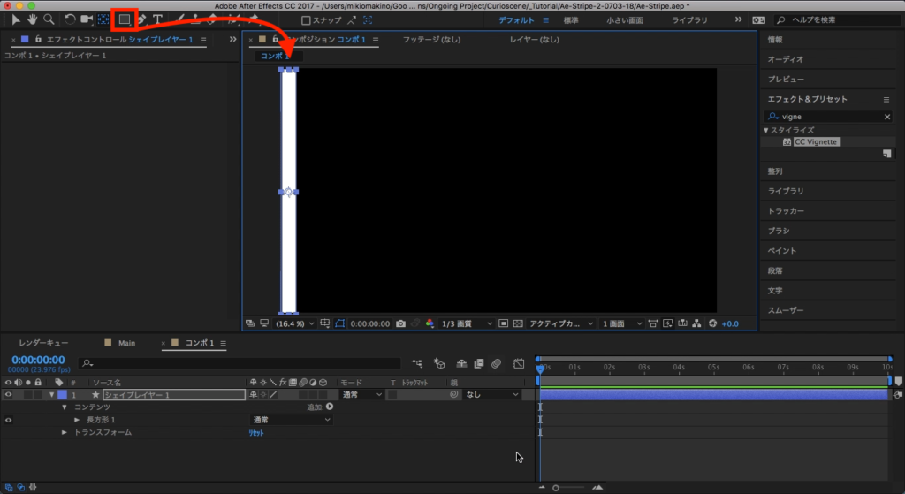Click the リセット link for Transform
The image size is (905, 494).
coord(255,433)
